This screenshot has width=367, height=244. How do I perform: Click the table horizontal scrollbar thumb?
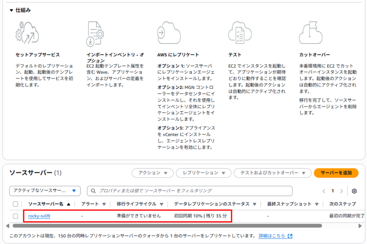pos(167,226)
